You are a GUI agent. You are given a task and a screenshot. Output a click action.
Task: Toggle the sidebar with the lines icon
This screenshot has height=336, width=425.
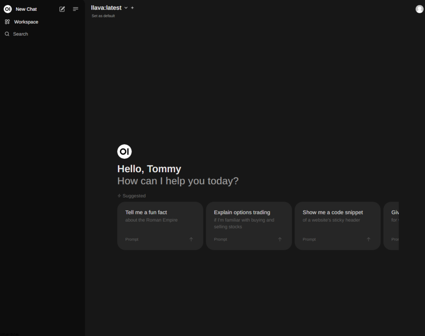tap(76, 9)
